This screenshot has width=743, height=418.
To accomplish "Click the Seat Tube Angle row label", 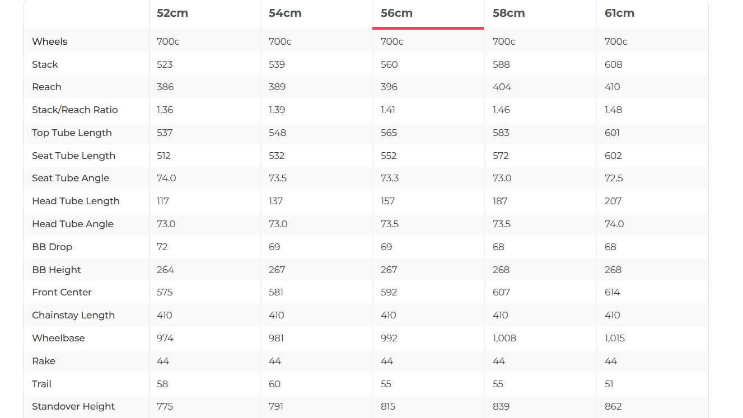I will click(x=71, y=178).
